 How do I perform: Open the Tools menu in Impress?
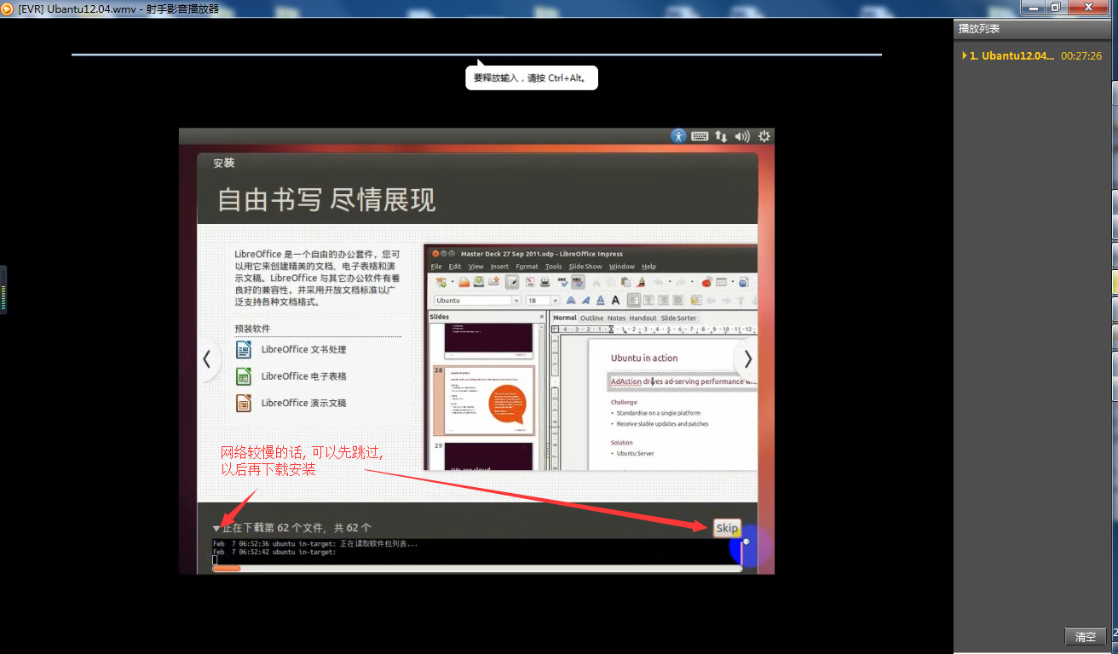tap(554, 267)
